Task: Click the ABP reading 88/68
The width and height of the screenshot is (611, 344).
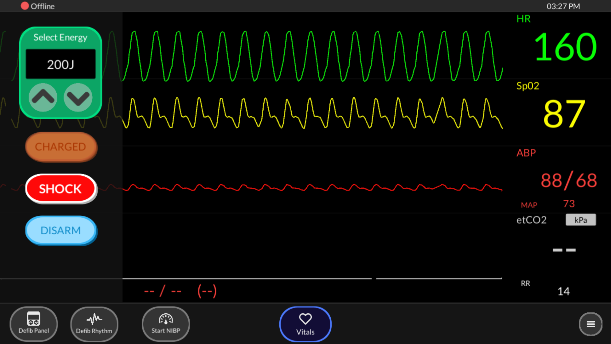Action: click(x=569, y=181)
